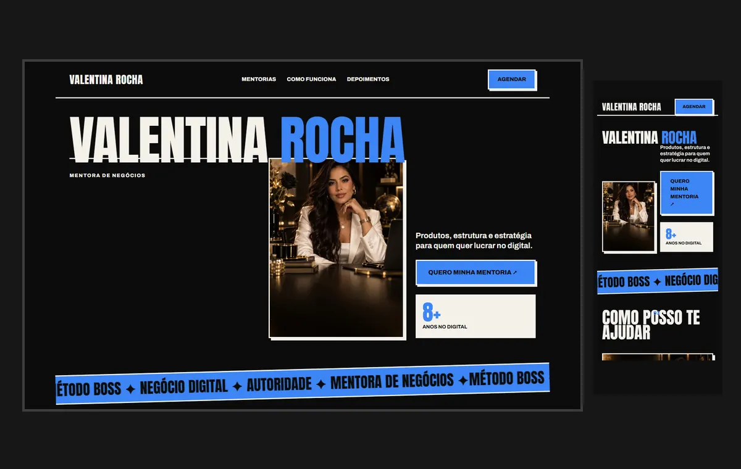Click the mobile portrait photo thumbnail
The height and width of the screenshot is (469, 741).
point(629,216)
